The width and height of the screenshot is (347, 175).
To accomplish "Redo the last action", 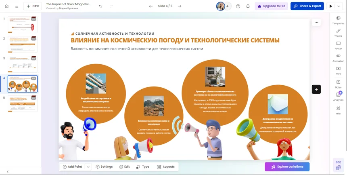I will click(111, 6).
